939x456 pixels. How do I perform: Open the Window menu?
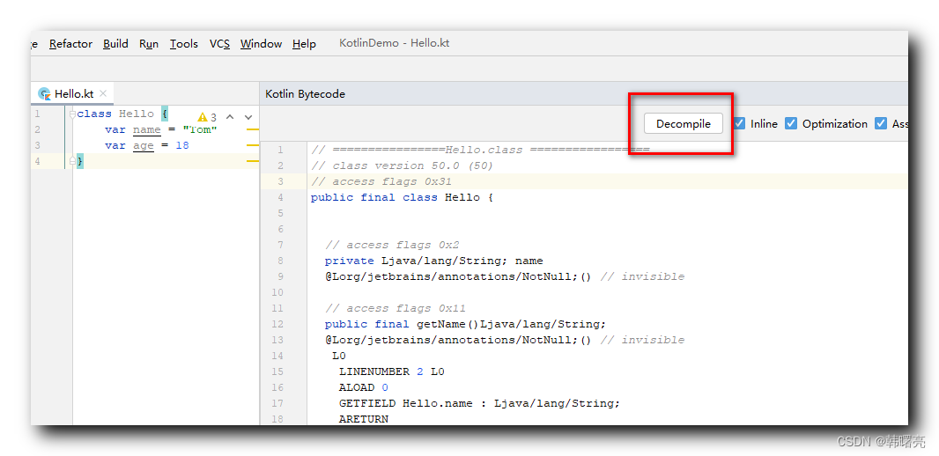click(261, 44)
